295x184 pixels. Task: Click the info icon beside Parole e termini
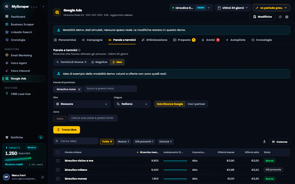click(79, 50)
